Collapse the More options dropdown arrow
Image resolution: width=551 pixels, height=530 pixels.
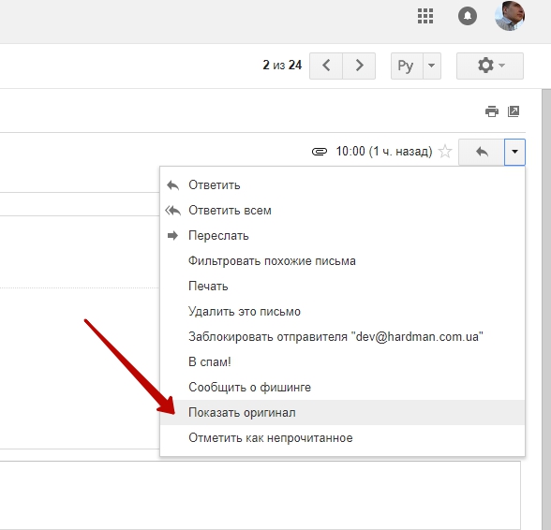(x=514, y=152)
